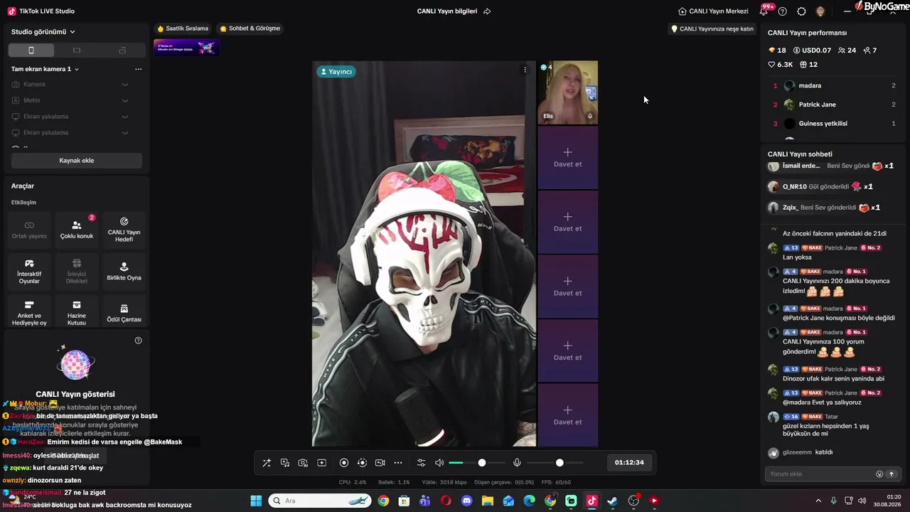This screenshot has width=910, height=512.
Task: Open the magic wand effects tool
Action: point(267,463)
